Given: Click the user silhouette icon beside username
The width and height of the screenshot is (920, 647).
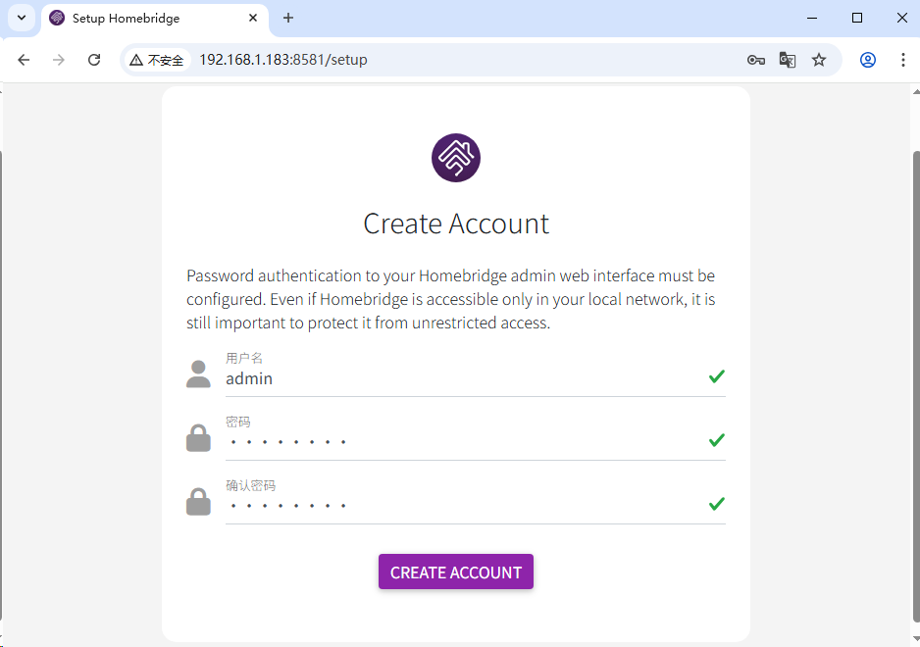Looking at the screenshot, I should tap(198, 373).
